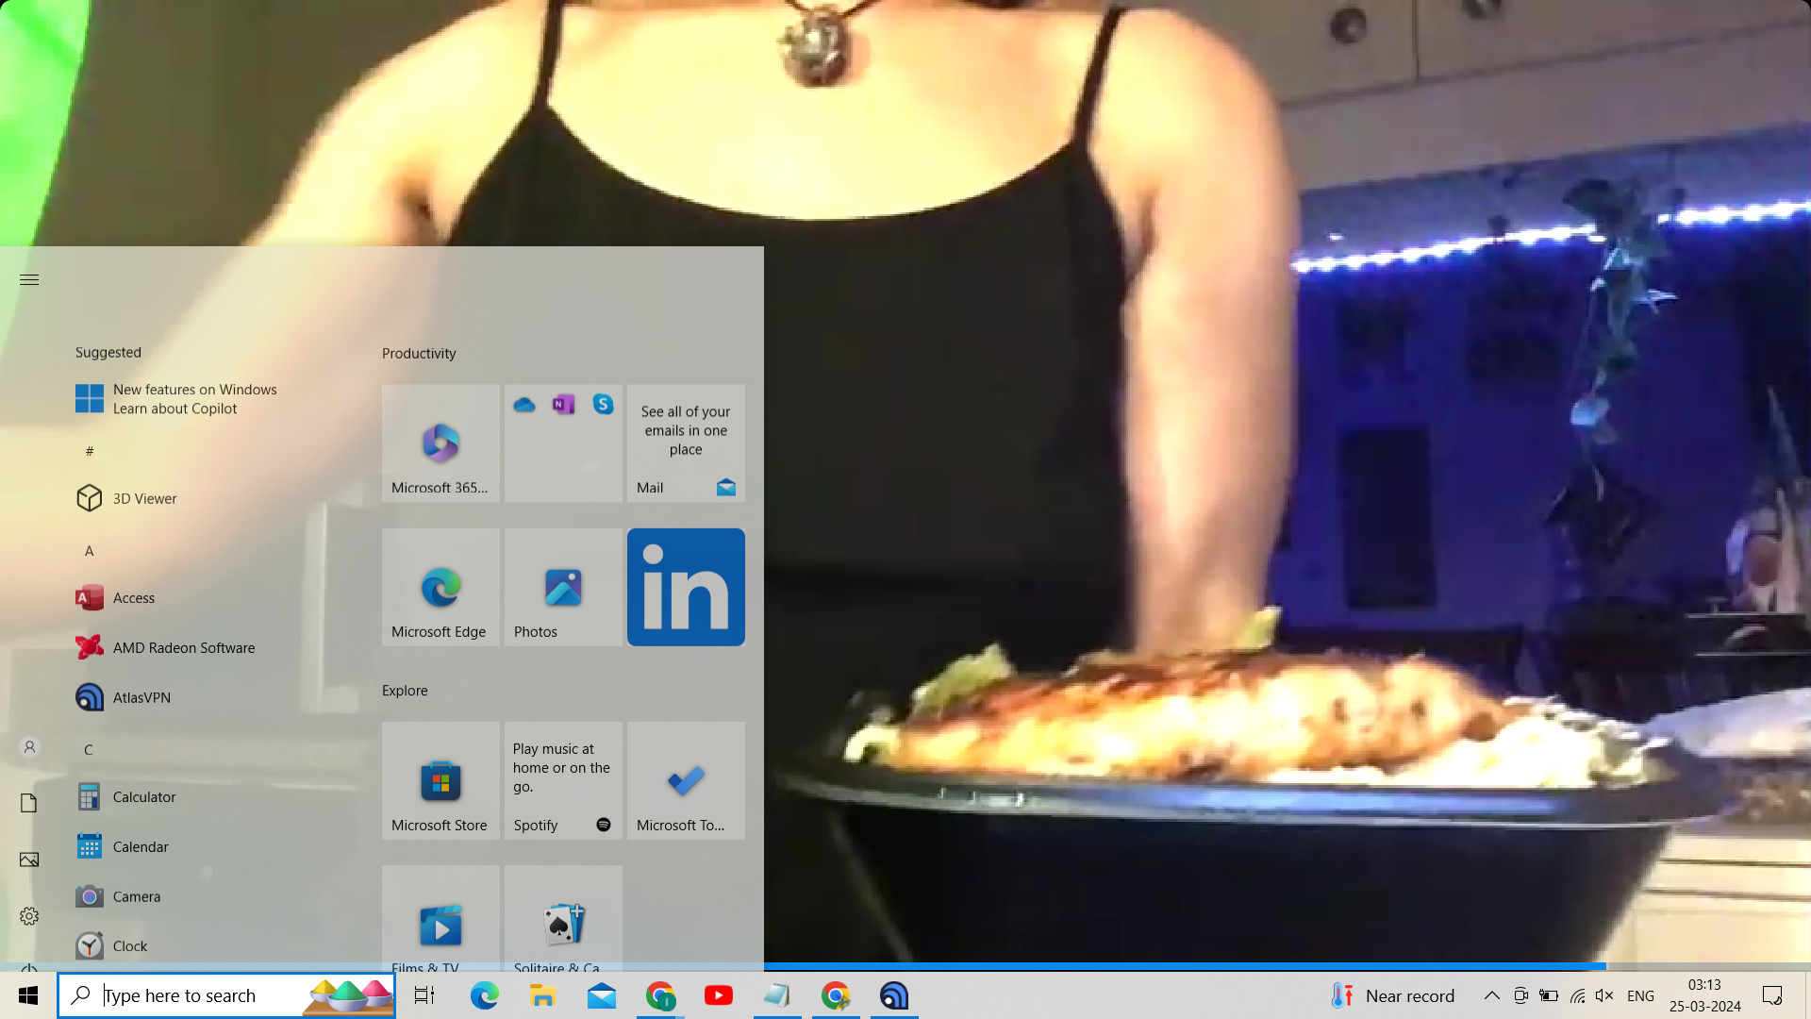Open the 3D Viewer app
This screenshot has height=1019, width=1811.
click(x=126, y=498)
